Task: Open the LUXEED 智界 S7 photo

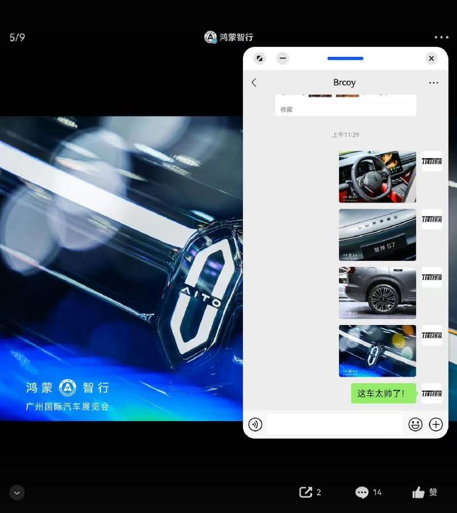Action: pos(378,234)
